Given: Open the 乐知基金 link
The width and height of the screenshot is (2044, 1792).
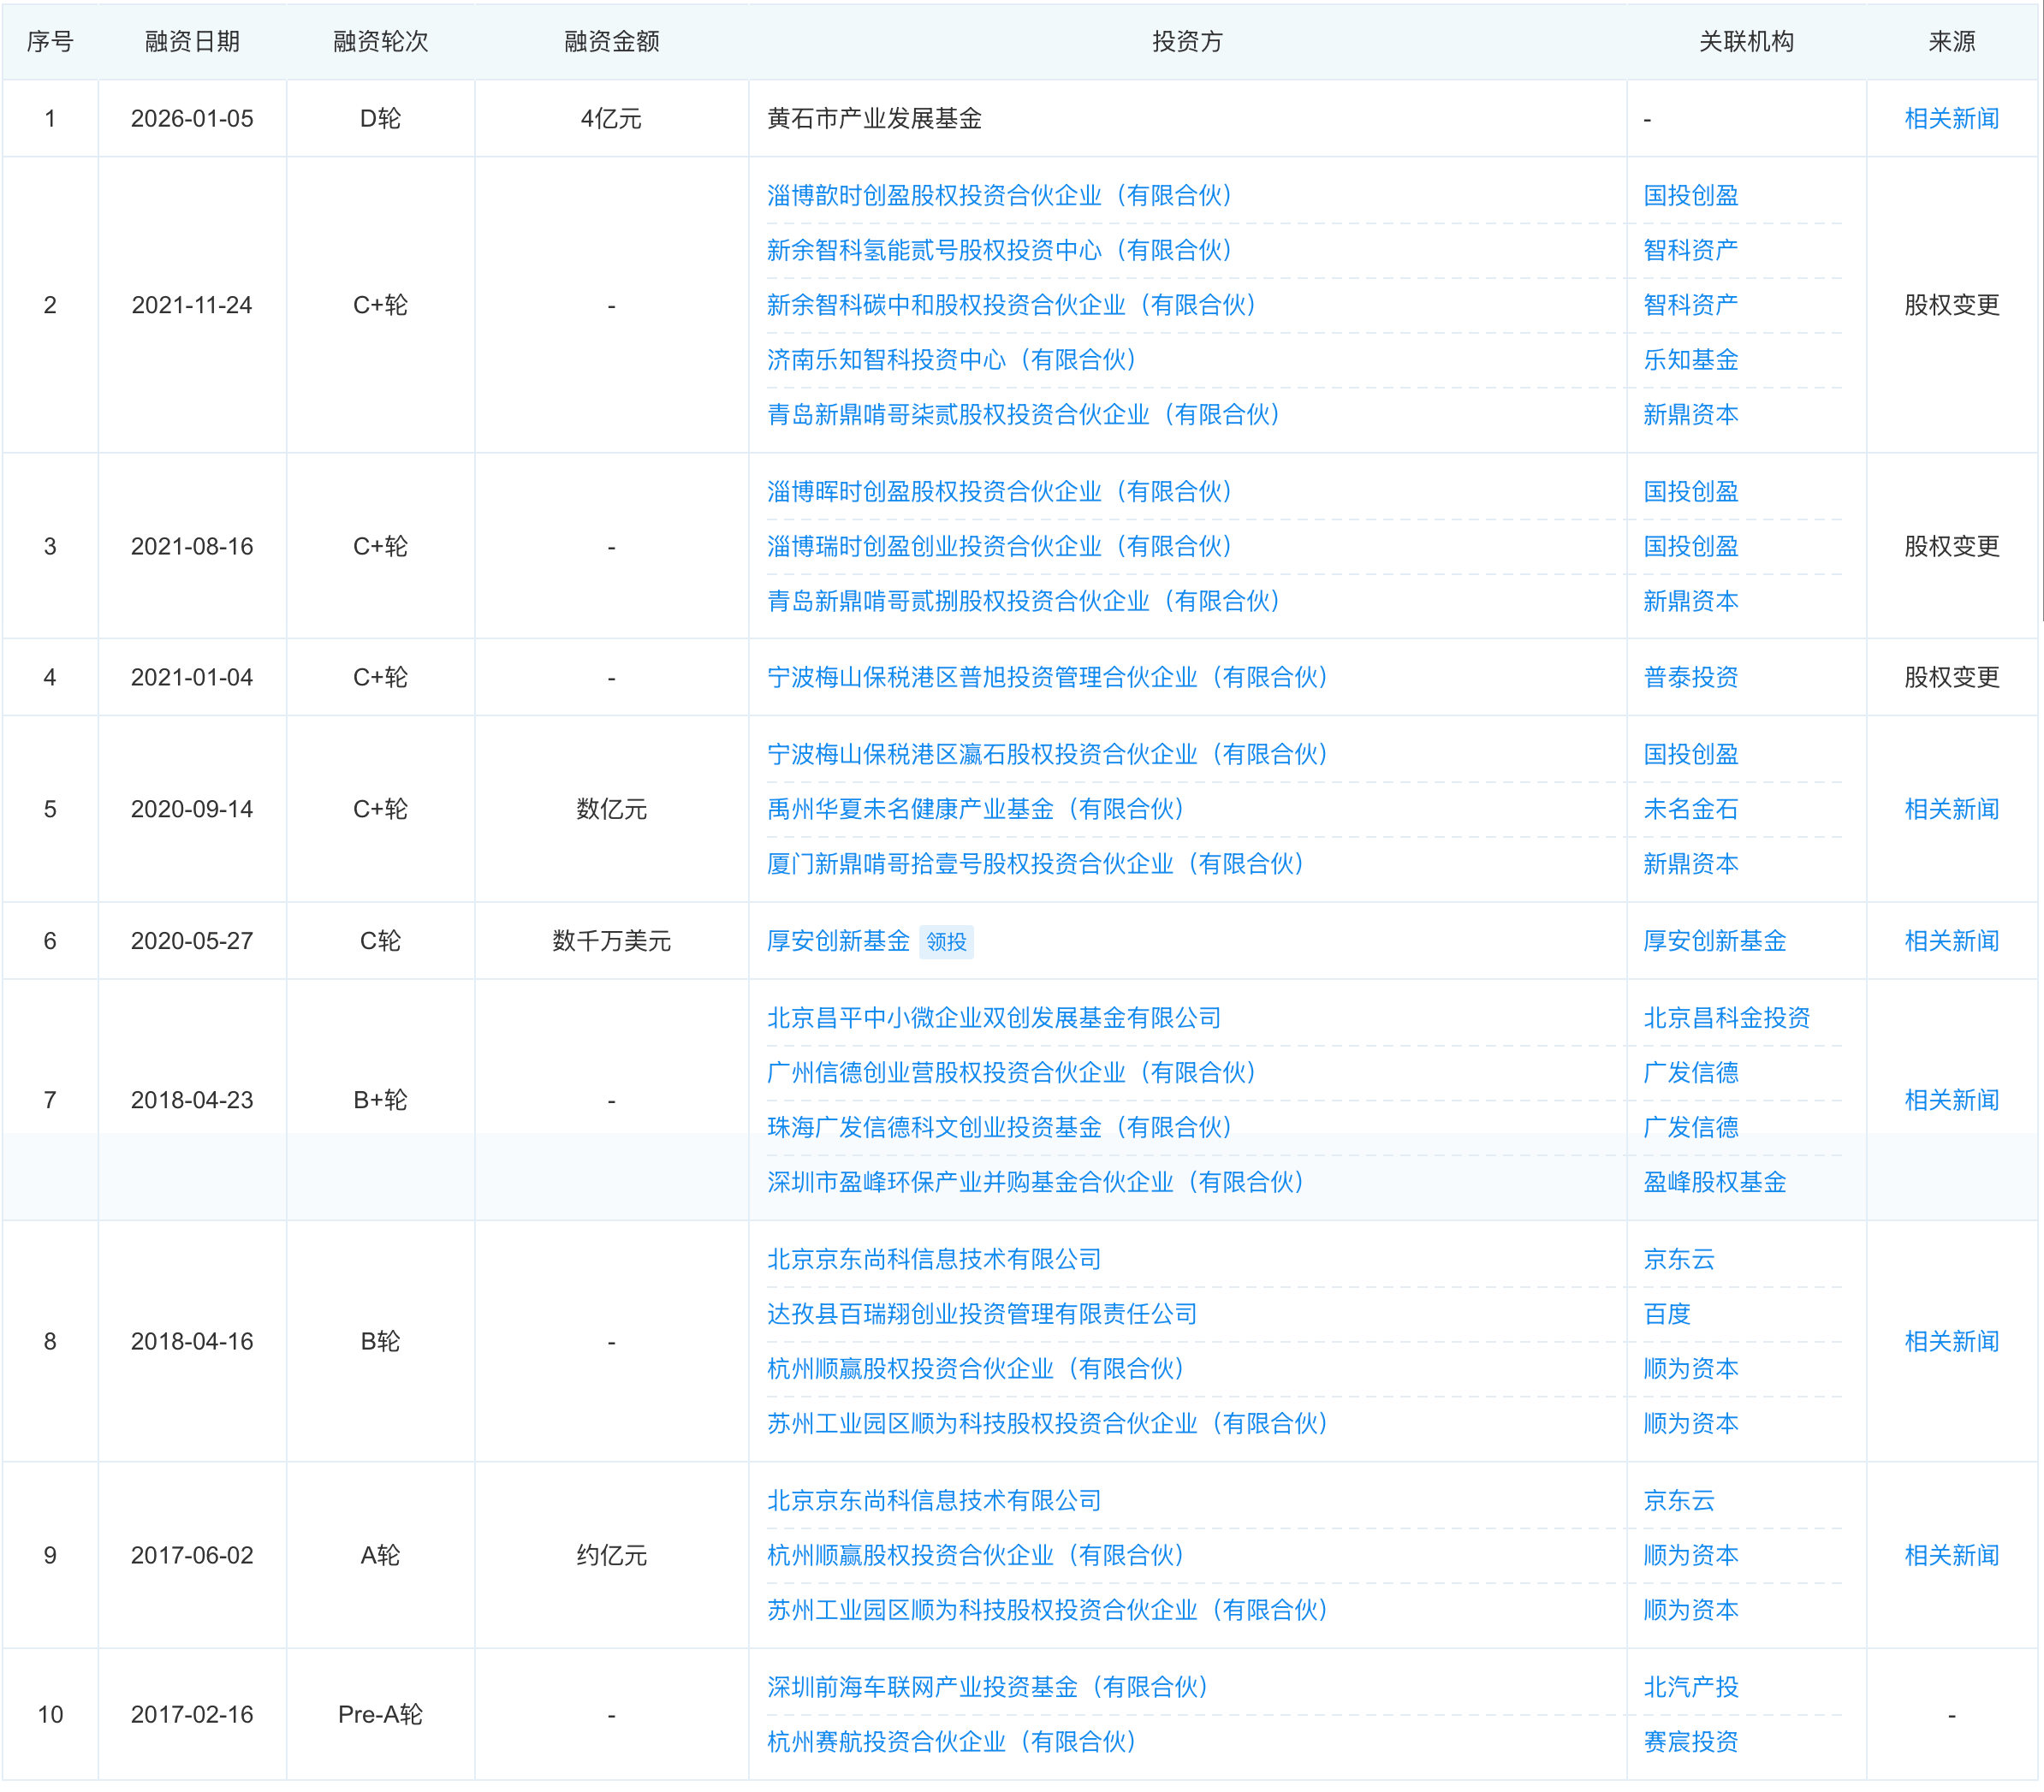Looking at the screenshot, I should coord(1690,361).
